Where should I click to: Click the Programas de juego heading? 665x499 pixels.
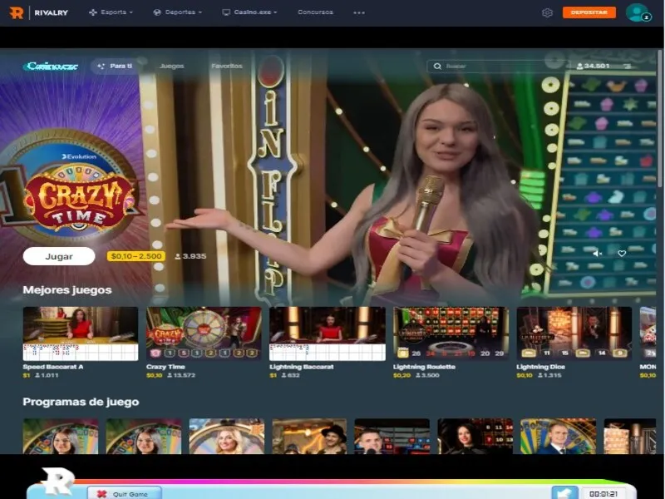81,402
